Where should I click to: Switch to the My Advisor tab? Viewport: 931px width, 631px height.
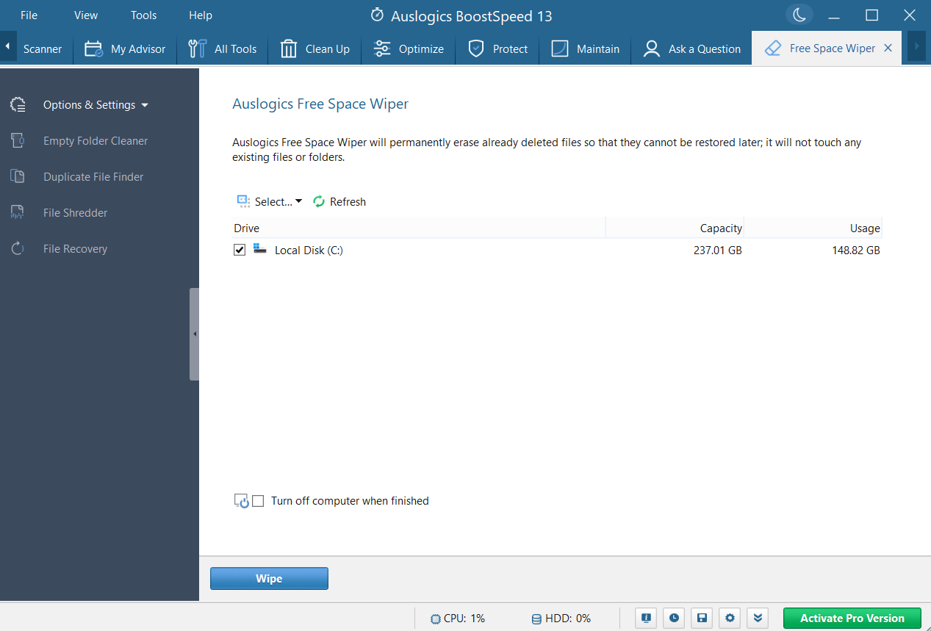[x=125, y=48]
